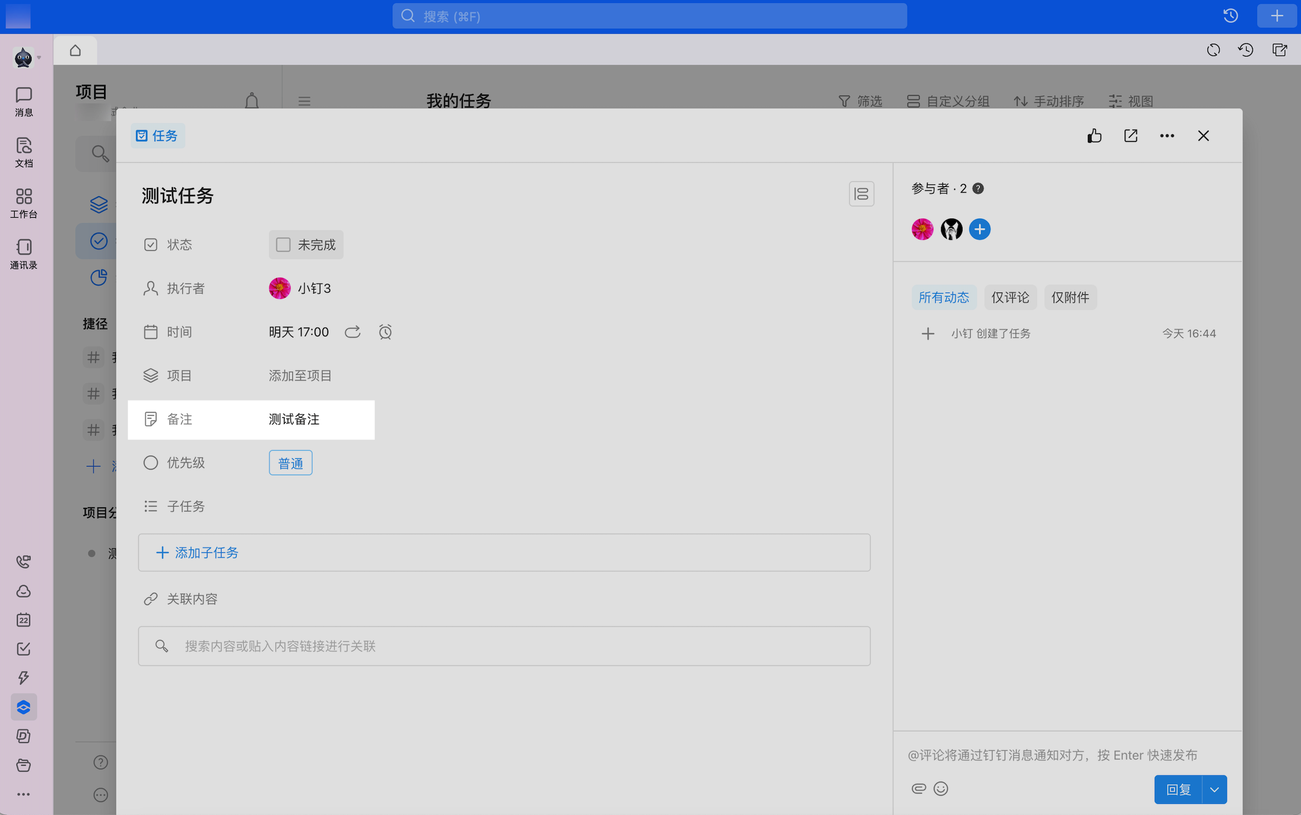Toggle the task detail layout icon
The image size is (1301, 815).
pos(861,194)
